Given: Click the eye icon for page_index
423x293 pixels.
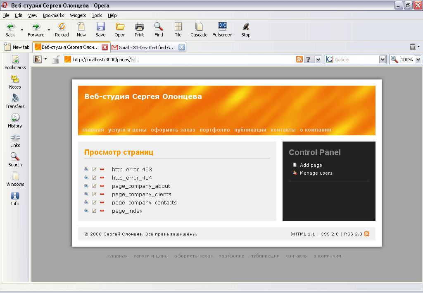Looking at the screenshot, I should click(86, 211).
